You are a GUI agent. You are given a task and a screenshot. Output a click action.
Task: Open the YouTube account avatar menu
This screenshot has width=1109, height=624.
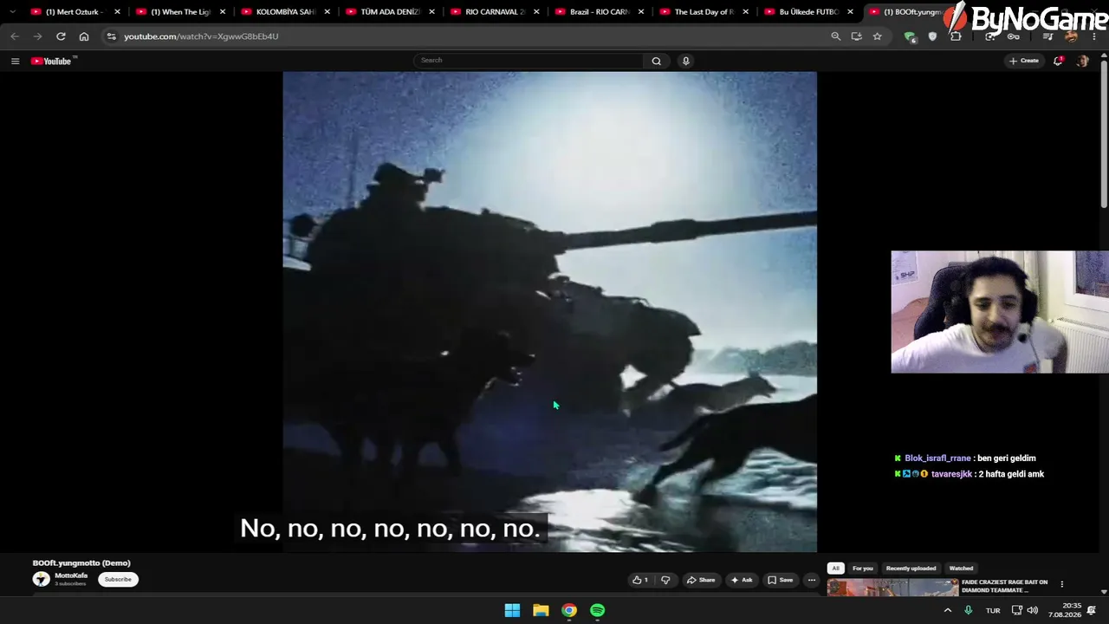[1082, 61]
